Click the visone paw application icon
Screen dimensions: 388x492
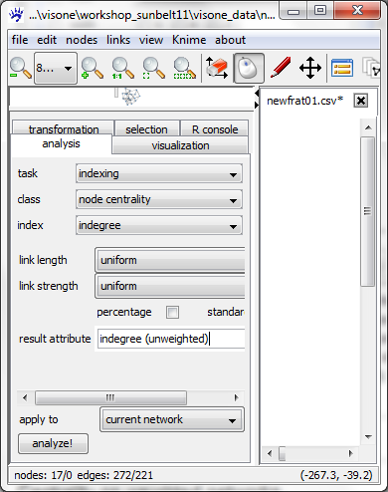17,15
